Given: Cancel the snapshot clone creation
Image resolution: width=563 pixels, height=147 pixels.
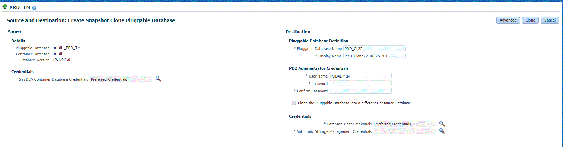Looking at the screenshot, I should tap(550, 20).
